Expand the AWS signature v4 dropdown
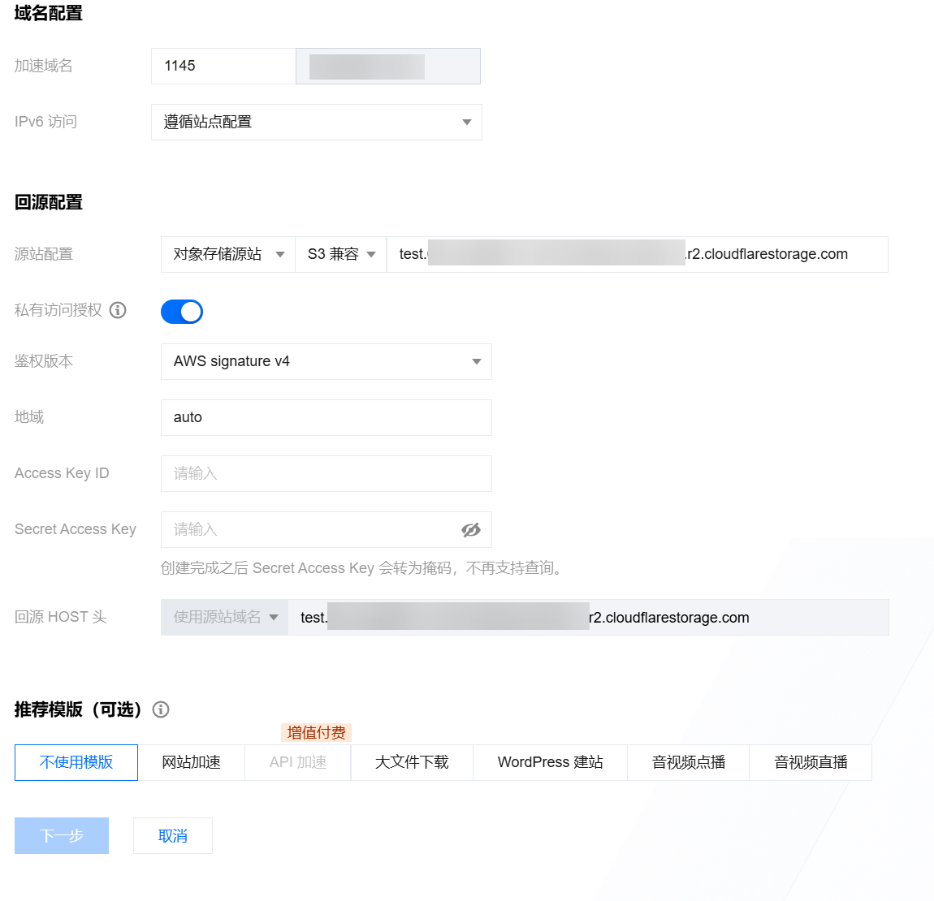Image resolution: width=934 pixels, height=901 pixels. tap(326, 362)
